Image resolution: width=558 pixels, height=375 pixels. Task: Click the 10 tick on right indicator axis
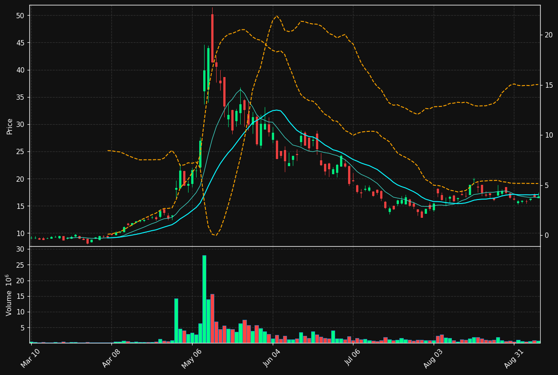click(548, 135)
